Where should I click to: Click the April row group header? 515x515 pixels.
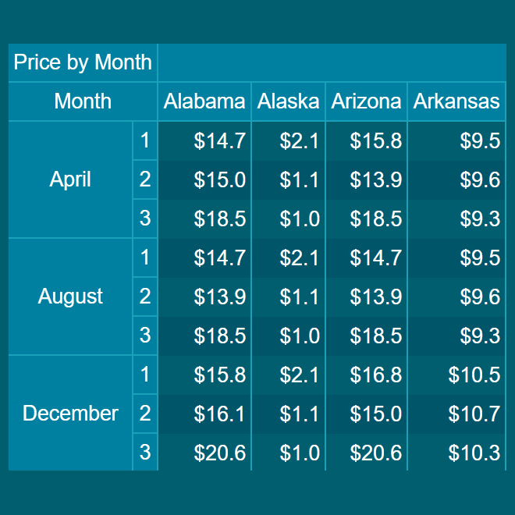pyautogui.click(x=70, y=179)
